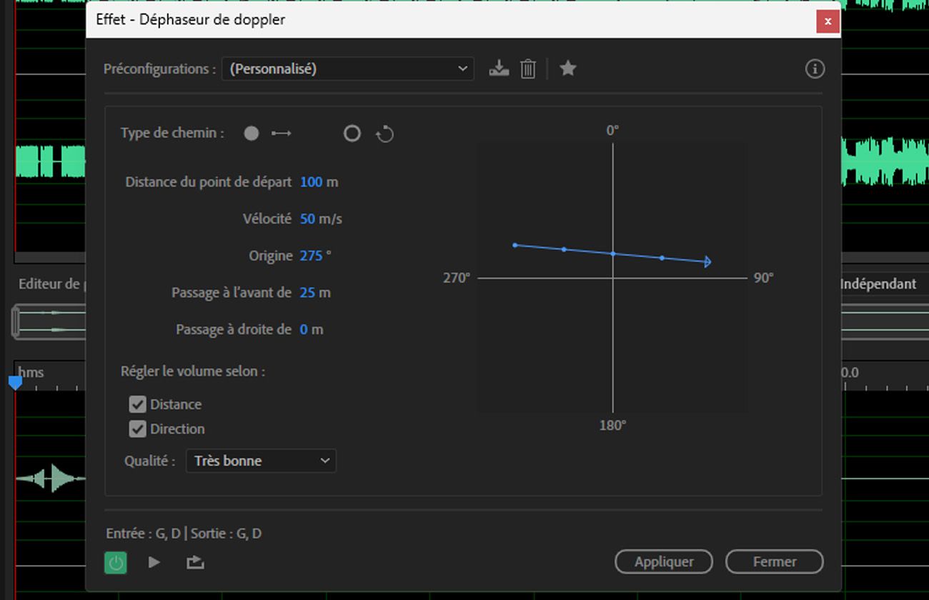Select the middle point on the path graph
Screen dimensions: 929x600
coord(612,254)
